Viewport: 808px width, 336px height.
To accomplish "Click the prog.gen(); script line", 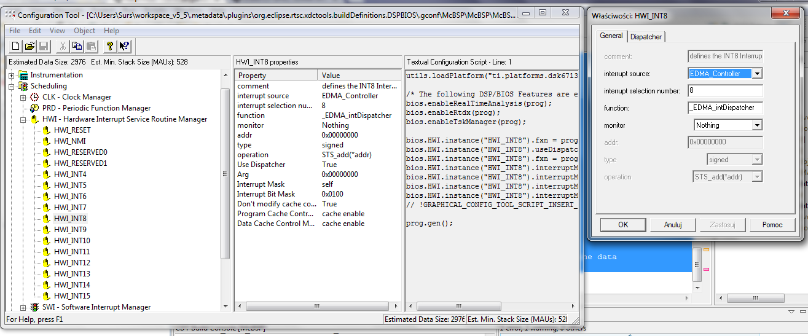I will point(429,223).
